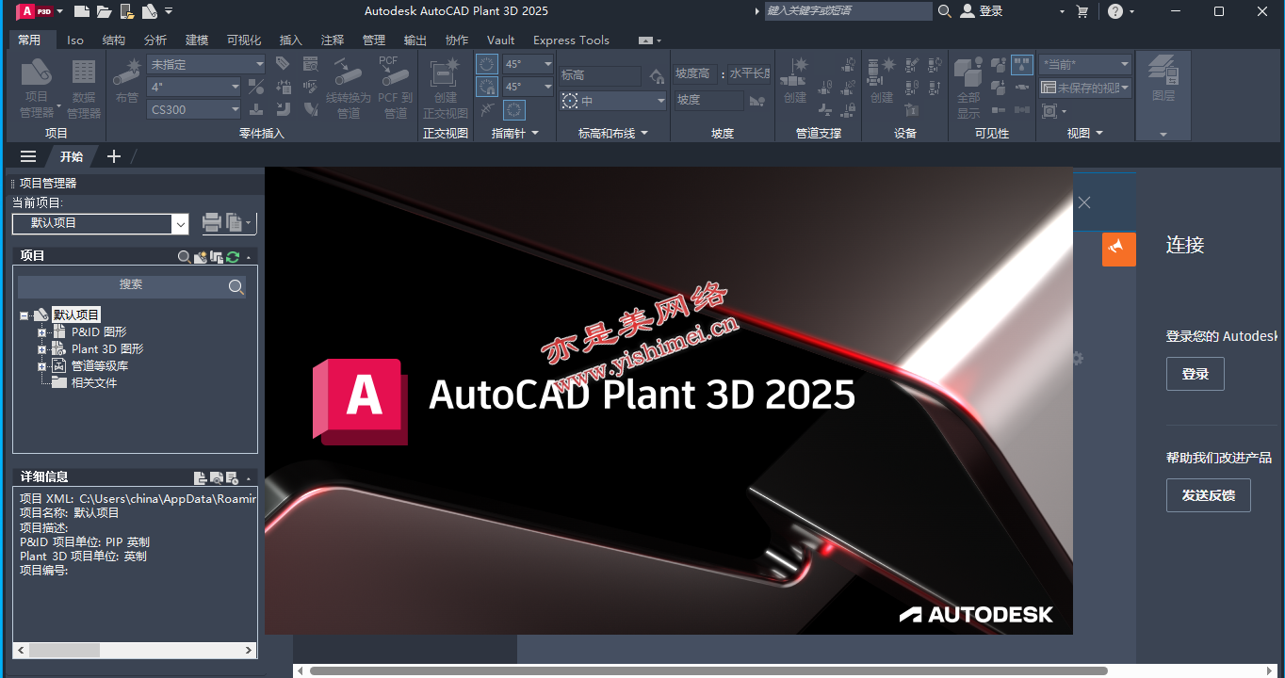Screen dimensions: 1285x678
Task: Expand the 指南针 panel arrow
Action: click(x=535, y=134)
